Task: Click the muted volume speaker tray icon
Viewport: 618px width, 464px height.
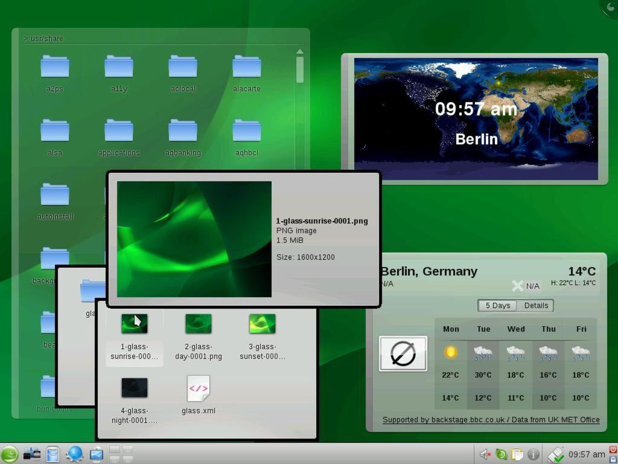Action: coord(485,454)
